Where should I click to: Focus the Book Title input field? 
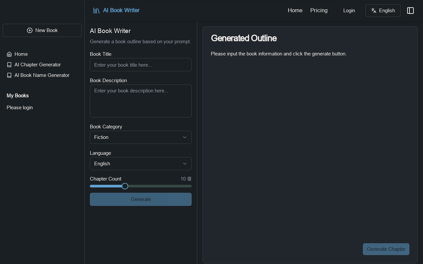coord(141,65)
